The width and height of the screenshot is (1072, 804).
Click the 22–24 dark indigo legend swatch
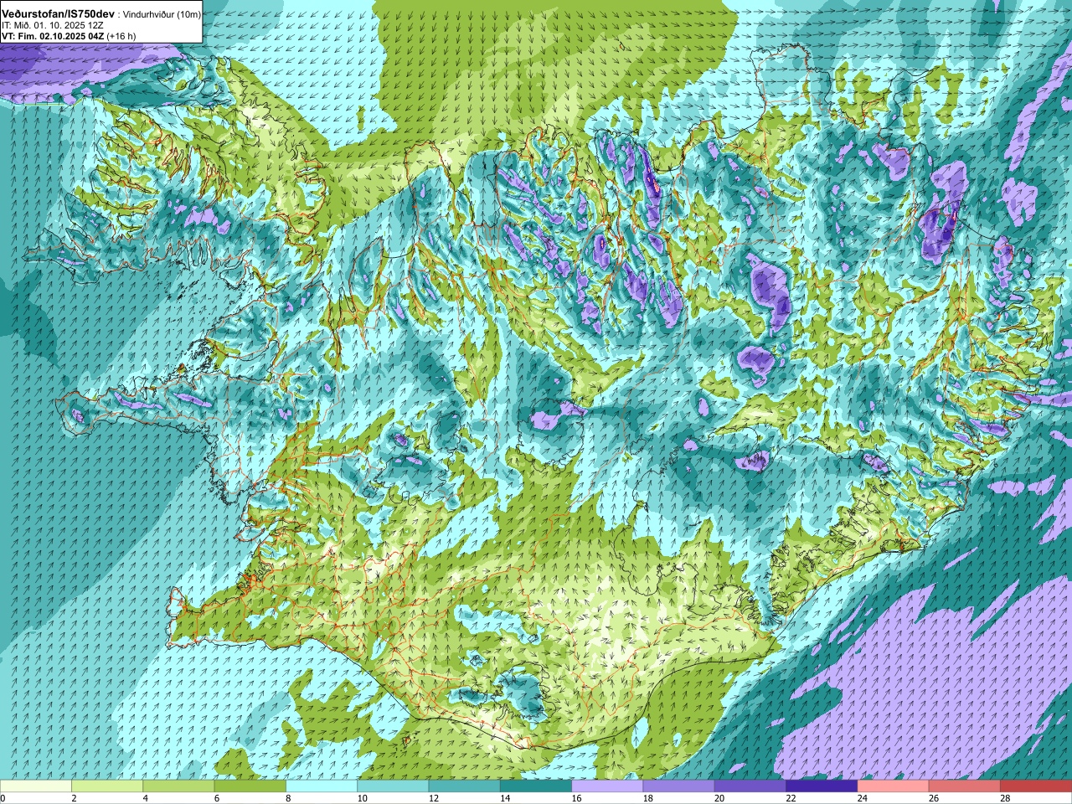822,786
